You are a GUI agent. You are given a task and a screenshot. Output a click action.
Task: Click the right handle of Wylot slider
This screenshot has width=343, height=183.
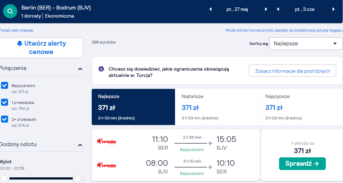point(78,178)
